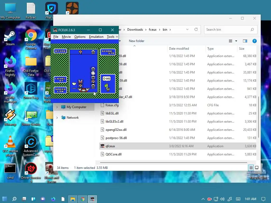Screen dimensions: 271x203
Task: Toggle the preview pane icon in Explorer
Action: 245,41
